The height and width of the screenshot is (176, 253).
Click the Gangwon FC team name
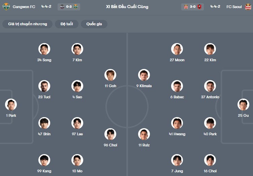point(24,7)
